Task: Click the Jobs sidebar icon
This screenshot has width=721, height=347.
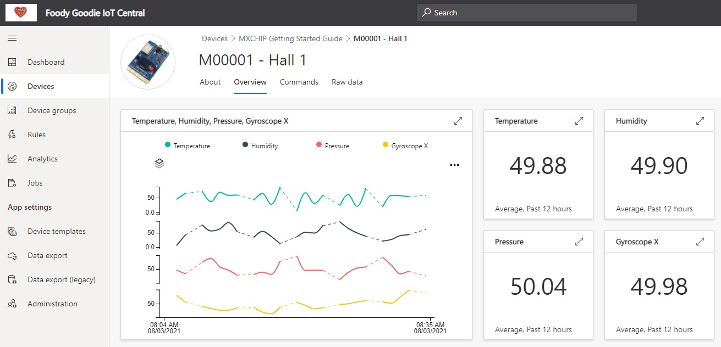Action: point(12,183)
